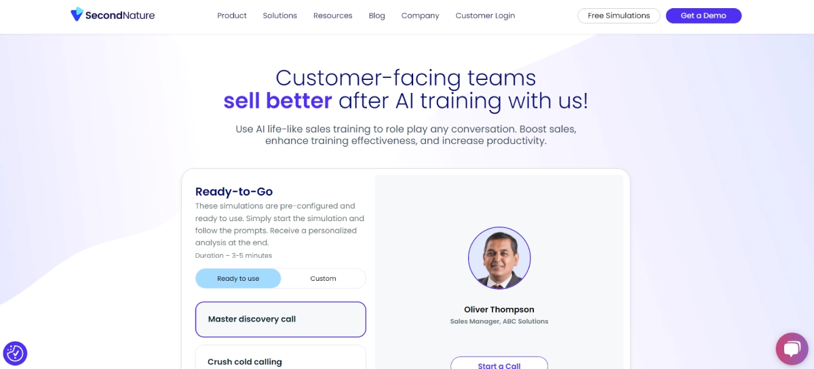Click the Free Simulations button

coord(619,16)
